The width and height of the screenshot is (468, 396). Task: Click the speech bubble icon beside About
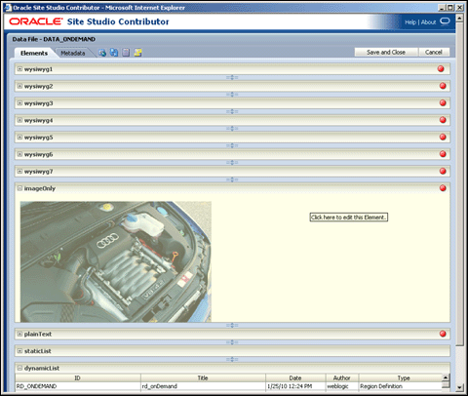(x=445, y=21)
